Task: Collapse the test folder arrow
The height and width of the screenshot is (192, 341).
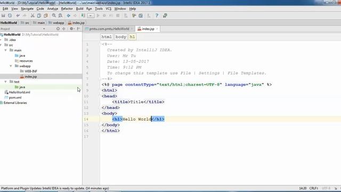Action: click(x=6, y=82)
